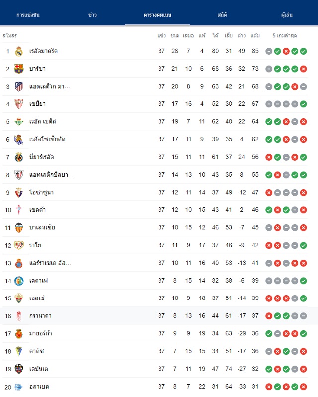The width and height of the screenshot is (318, 397).
Task: Click the Alaves crest in row 20
Action: [19, 387]
